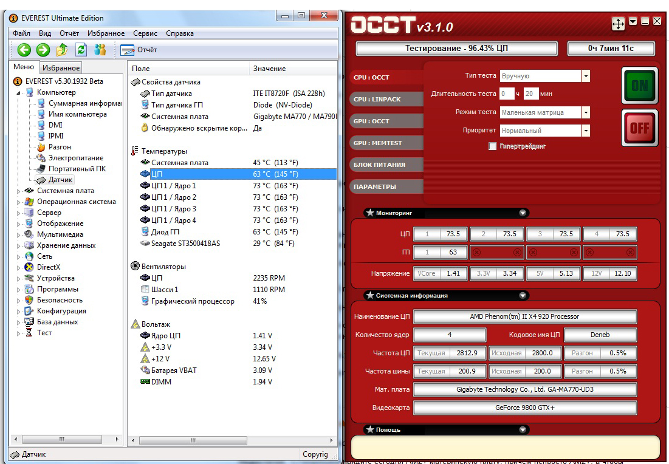Click the Сеть network icon in tree

[29, 256]
